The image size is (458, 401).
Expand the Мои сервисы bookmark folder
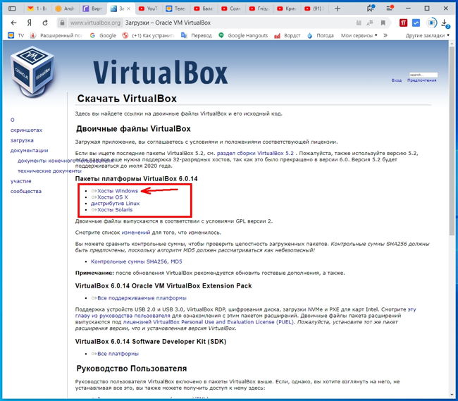tap(359, 35)
